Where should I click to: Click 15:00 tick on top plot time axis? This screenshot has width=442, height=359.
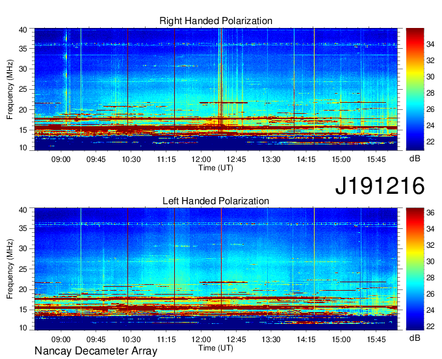(341, 159)
